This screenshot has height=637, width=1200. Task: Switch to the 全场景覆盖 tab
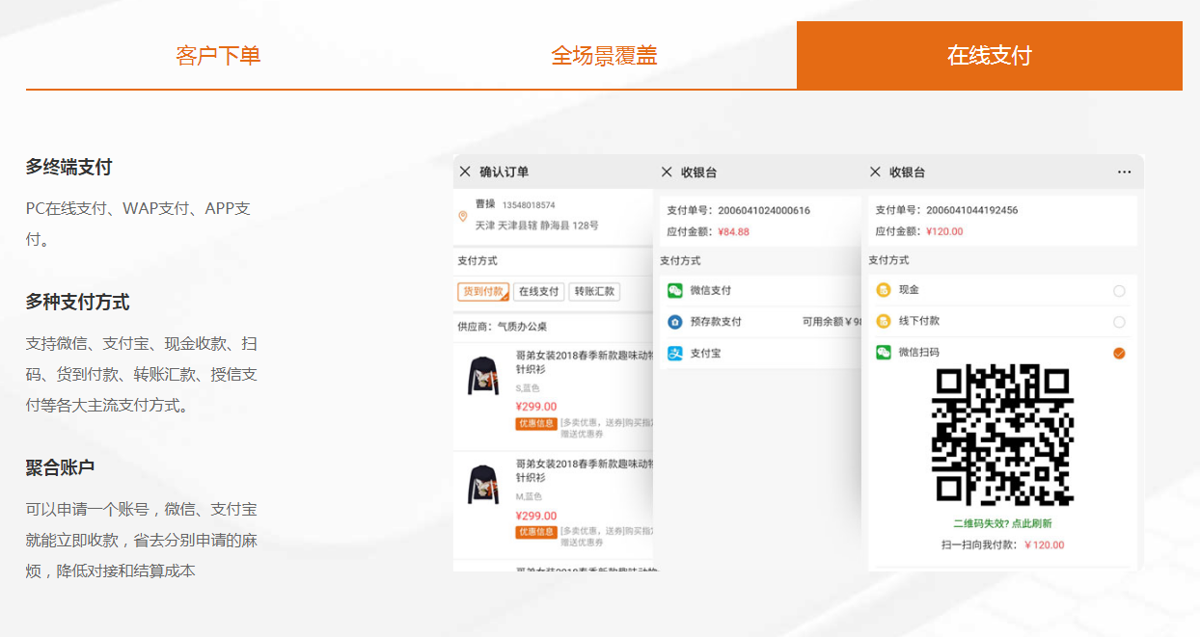[604, 56]
